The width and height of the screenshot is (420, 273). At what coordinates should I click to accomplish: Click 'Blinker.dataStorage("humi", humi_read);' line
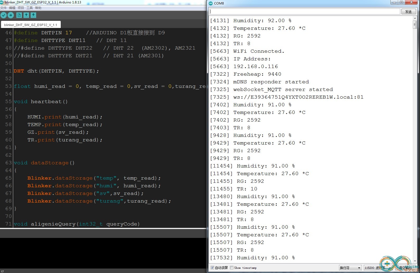(x=94, y=186)
